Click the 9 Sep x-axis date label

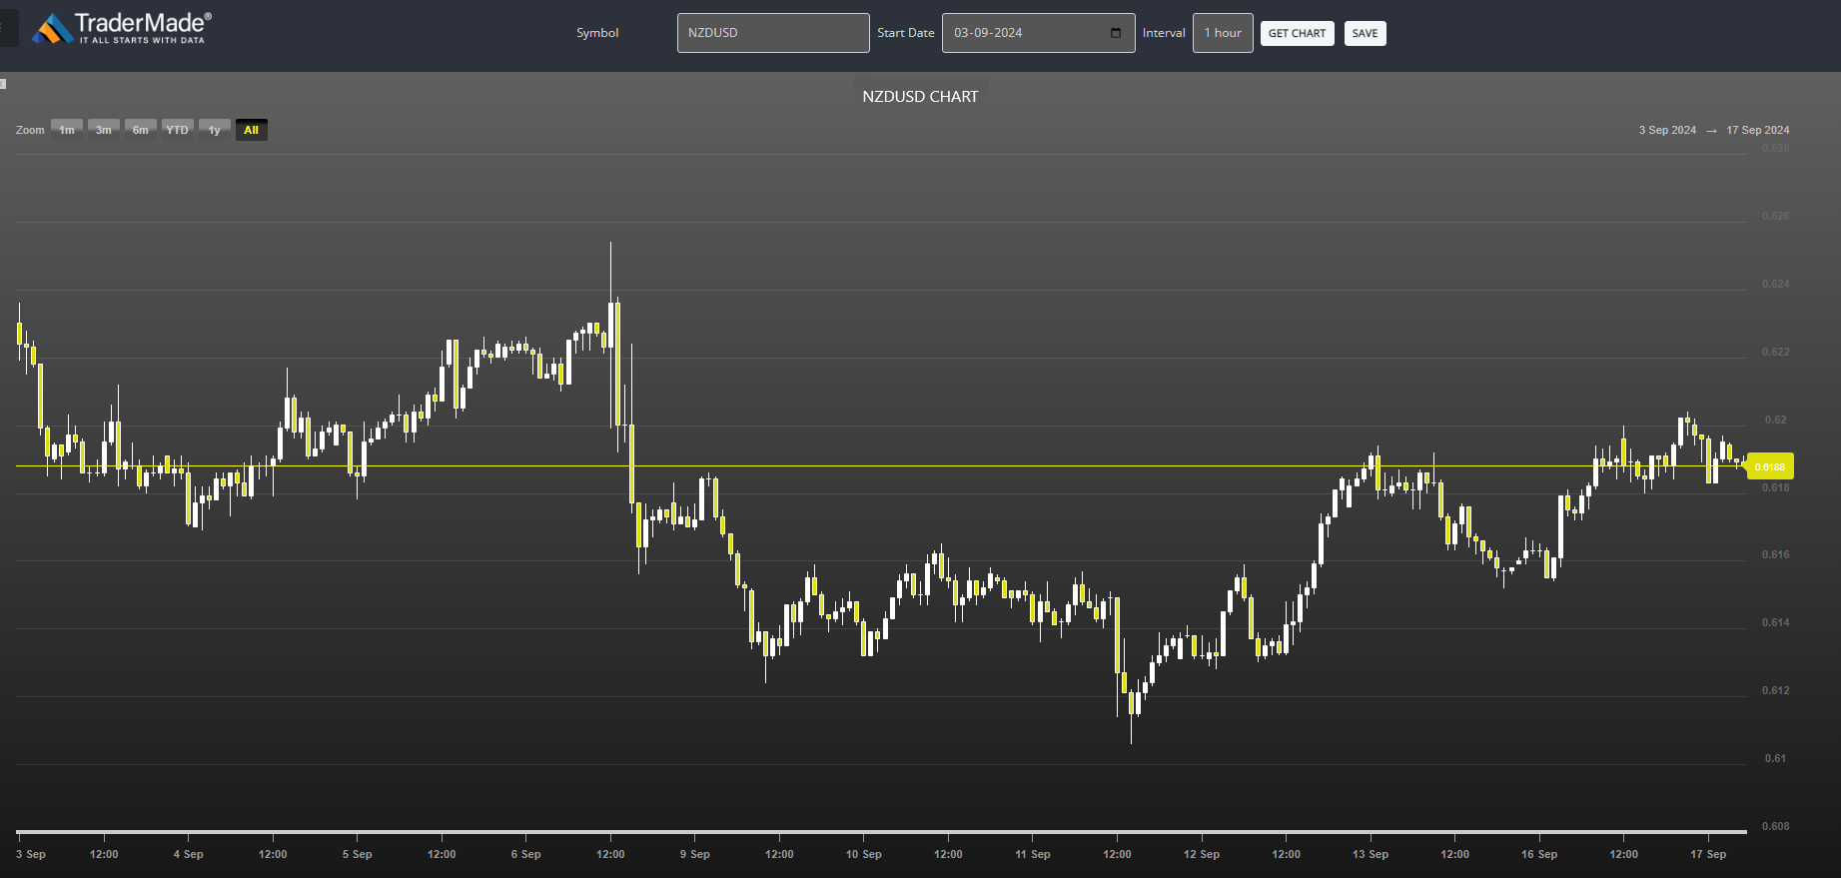pos(695,854)
